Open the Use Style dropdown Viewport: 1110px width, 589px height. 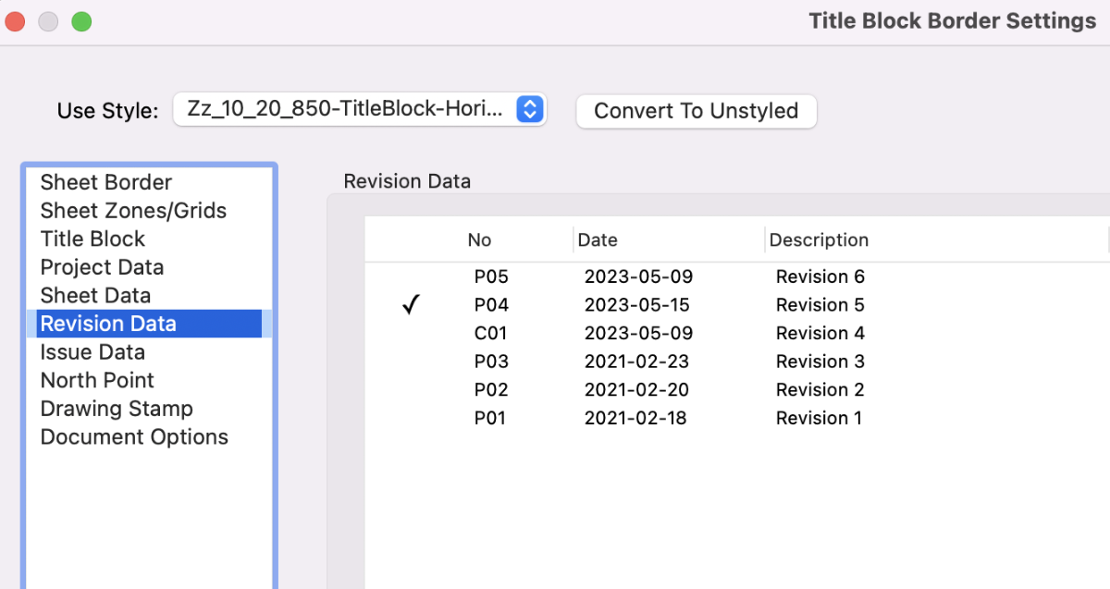[x=360, y=108]
